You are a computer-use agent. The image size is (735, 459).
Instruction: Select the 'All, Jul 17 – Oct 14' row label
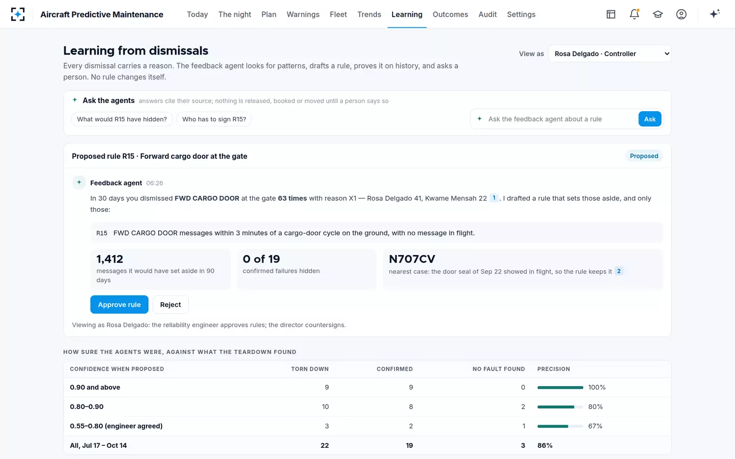coord(99,446)
